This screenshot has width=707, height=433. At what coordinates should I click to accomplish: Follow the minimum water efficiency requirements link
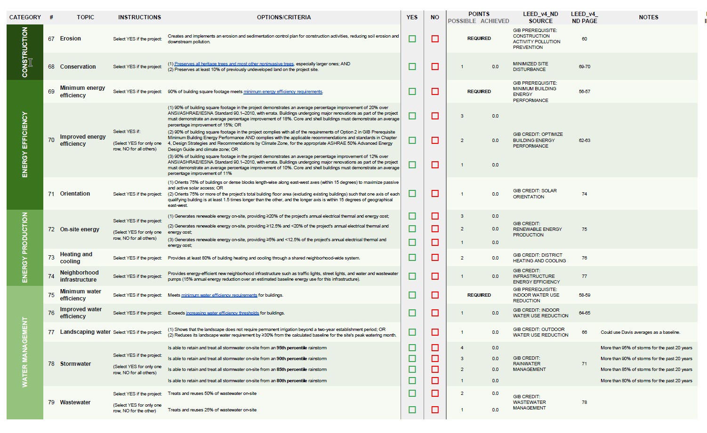219,295
